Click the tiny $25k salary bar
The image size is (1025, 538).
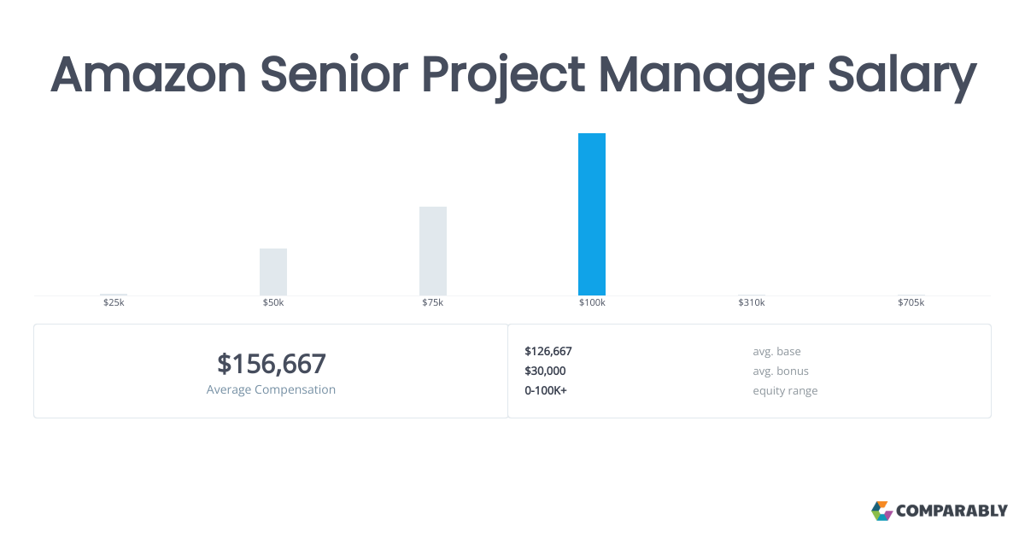click(x=114, y=295)
